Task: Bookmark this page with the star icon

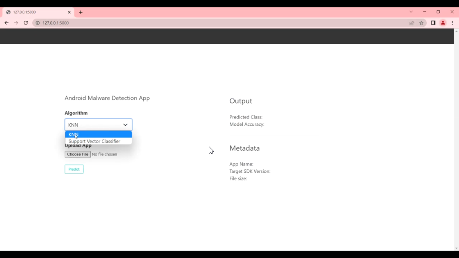Action: click(x=421, y=23)
